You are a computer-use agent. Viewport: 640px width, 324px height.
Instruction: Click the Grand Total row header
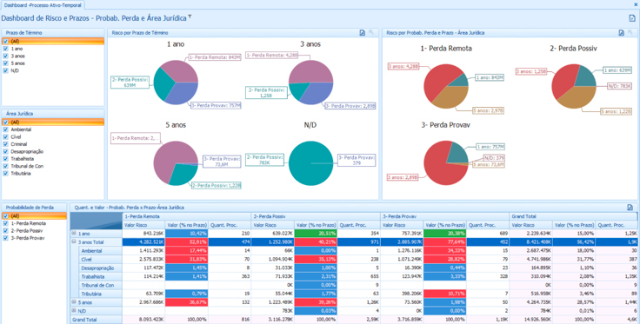96,320
